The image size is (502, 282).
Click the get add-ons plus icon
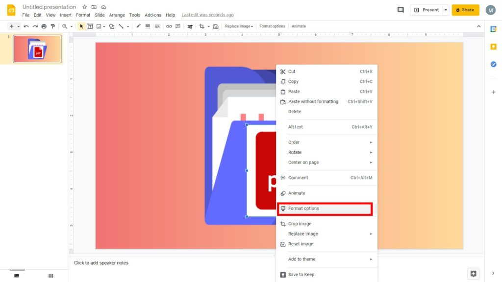coord(493,92)
